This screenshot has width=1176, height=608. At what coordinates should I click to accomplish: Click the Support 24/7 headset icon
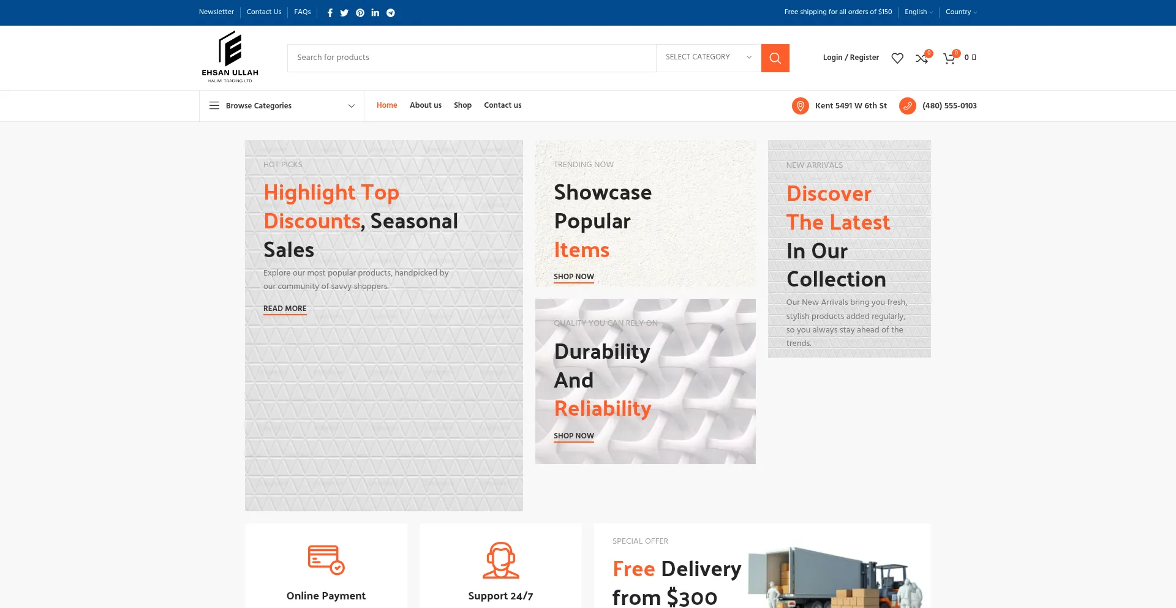(501, 560)
